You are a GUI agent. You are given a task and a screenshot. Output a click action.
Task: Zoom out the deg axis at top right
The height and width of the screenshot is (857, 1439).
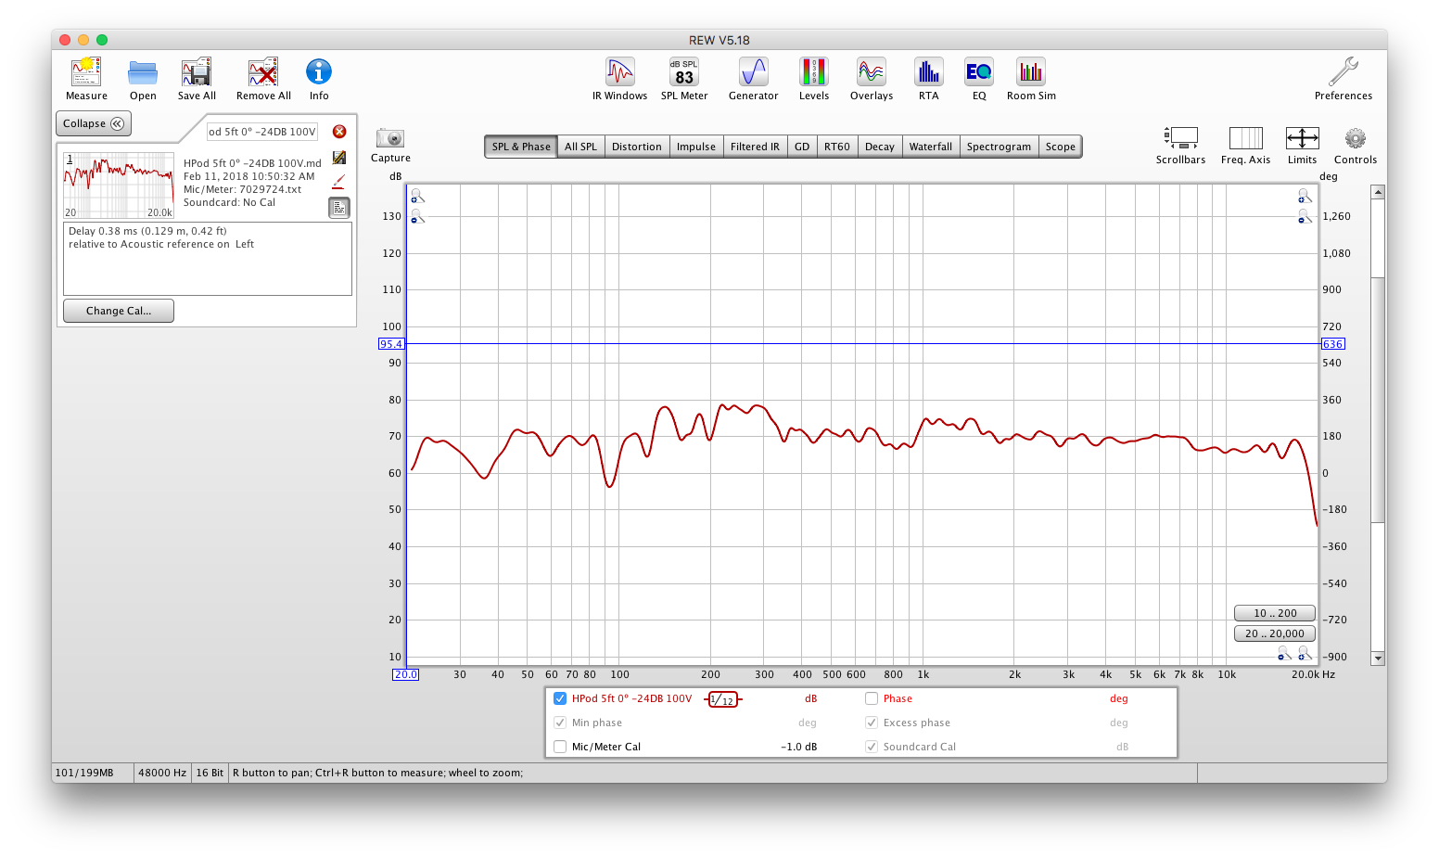coord(1305,216)
